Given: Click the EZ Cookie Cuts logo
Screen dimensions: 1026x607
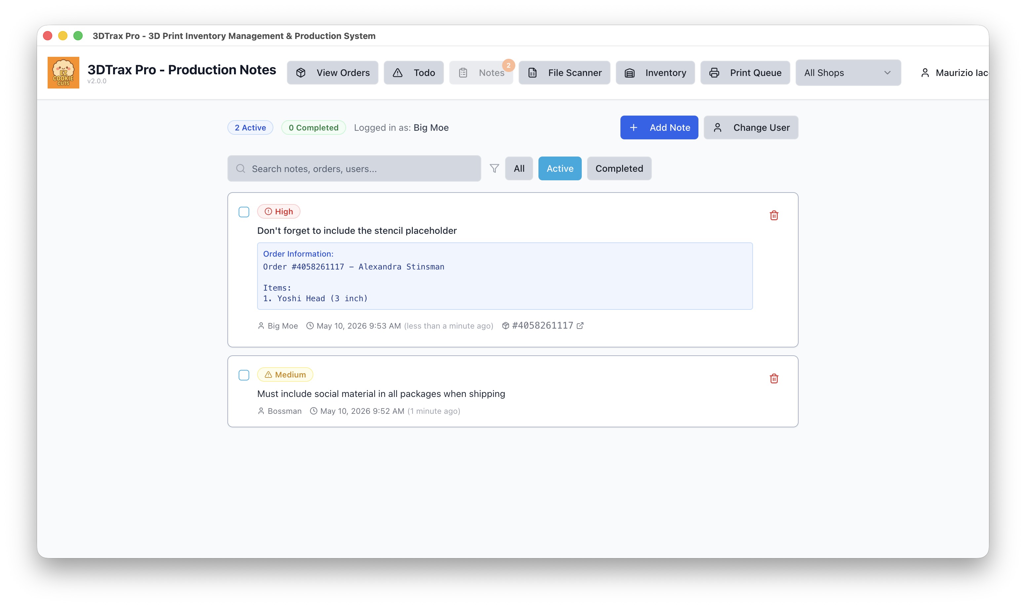Looking at the screenshot, I should [63, 72].
